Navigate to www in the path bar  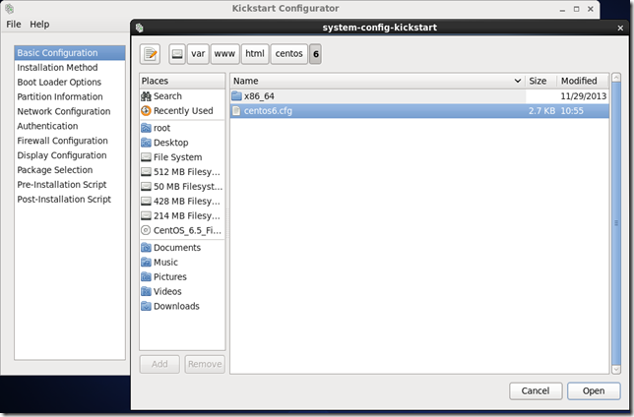(224, 54)
